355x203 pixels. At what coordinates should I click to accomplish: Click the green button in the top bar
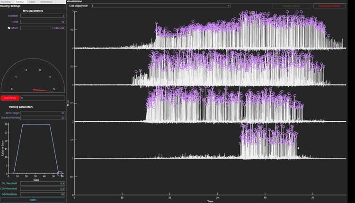[292, 6]
